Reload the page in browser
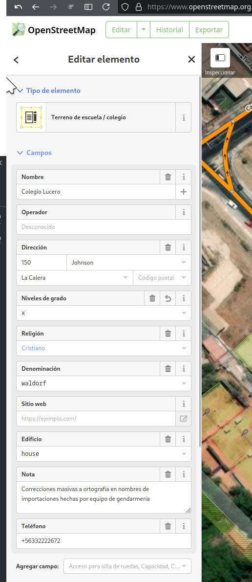Image resolution: width=252 pixels, height=582 pixels. pos(106,7)
